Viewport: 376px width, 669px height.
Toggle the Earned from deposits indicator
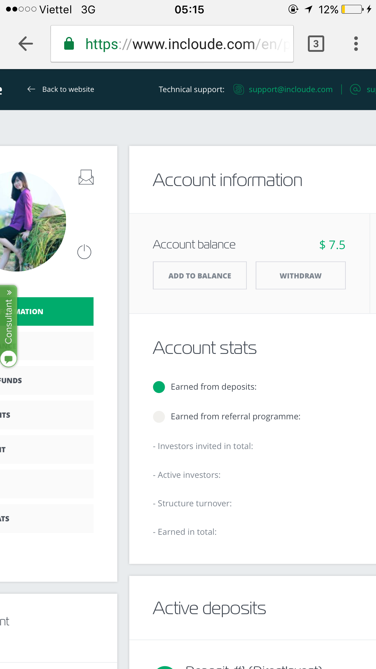159,387
